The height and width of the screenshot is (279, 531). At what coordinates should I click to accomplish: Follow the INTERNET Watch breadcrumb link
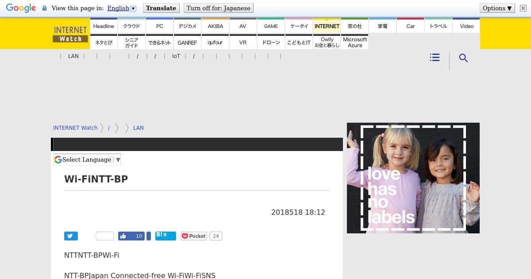tap(75, 128)
